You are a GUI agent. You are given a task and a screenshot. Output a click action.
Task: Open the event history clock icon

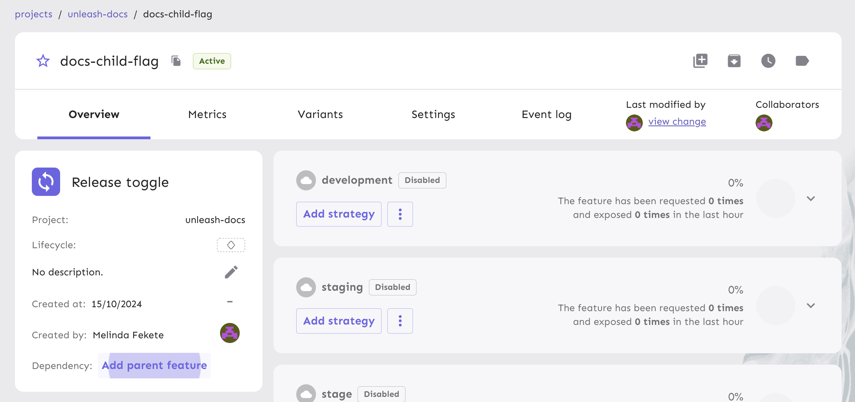click(768, 61)
